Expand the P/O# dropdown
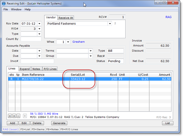This screenshot has height=136, width=183. tap(39, 29)
